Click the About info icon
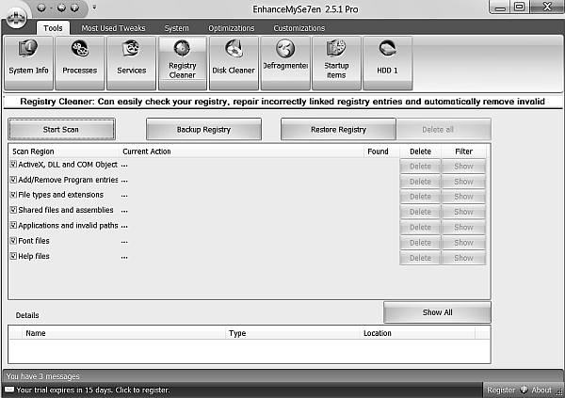This screenshot has width=565, height=398. (x=524, y=390)
